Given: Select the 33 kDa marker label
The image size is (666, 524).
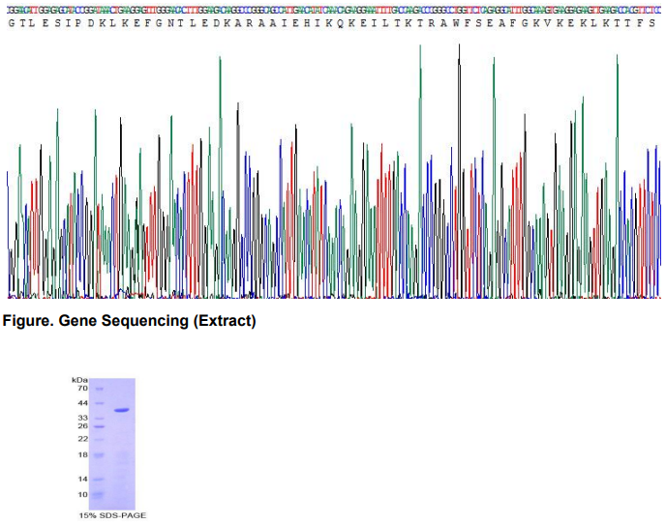Looking at the screenshot, I should (x=83, y=418).
